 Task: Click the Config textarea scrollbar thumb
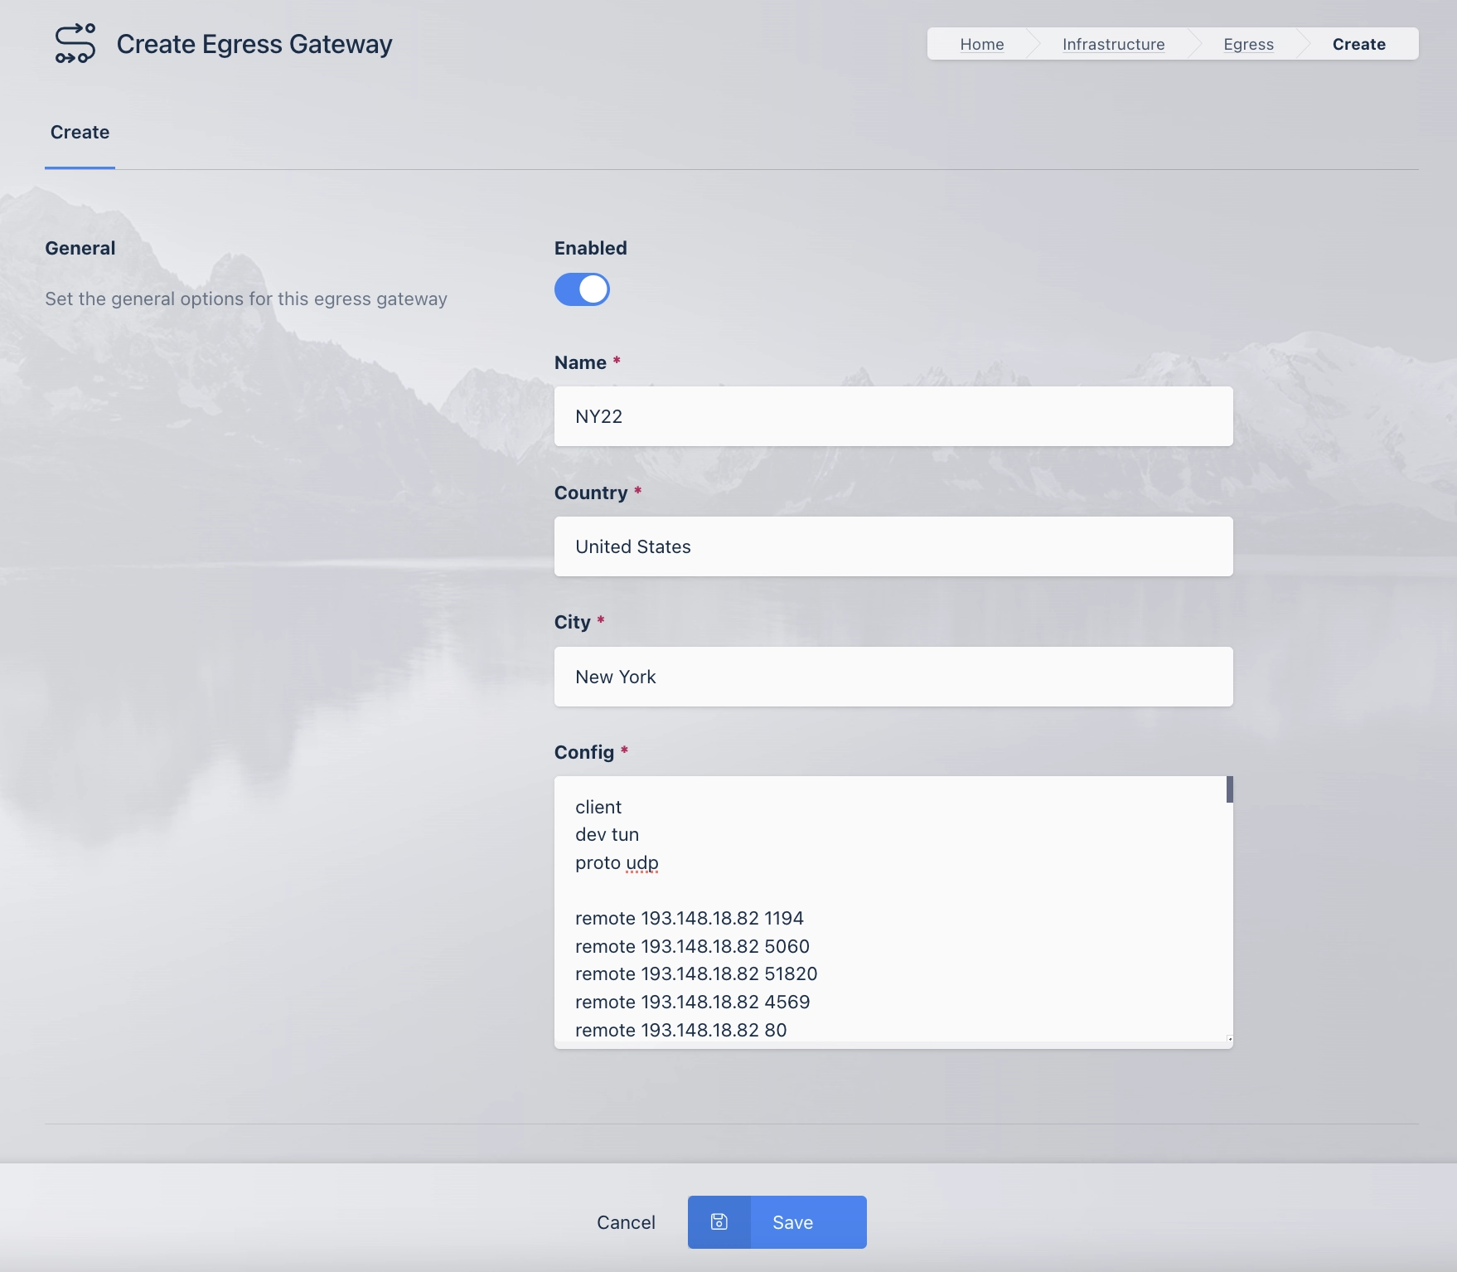click(x=1229, y=789)
